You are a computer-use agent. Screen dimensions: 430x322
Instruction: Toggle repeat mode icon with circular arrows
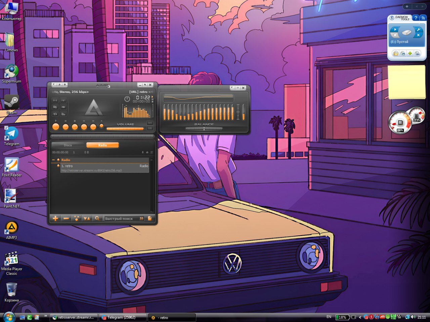55,114
